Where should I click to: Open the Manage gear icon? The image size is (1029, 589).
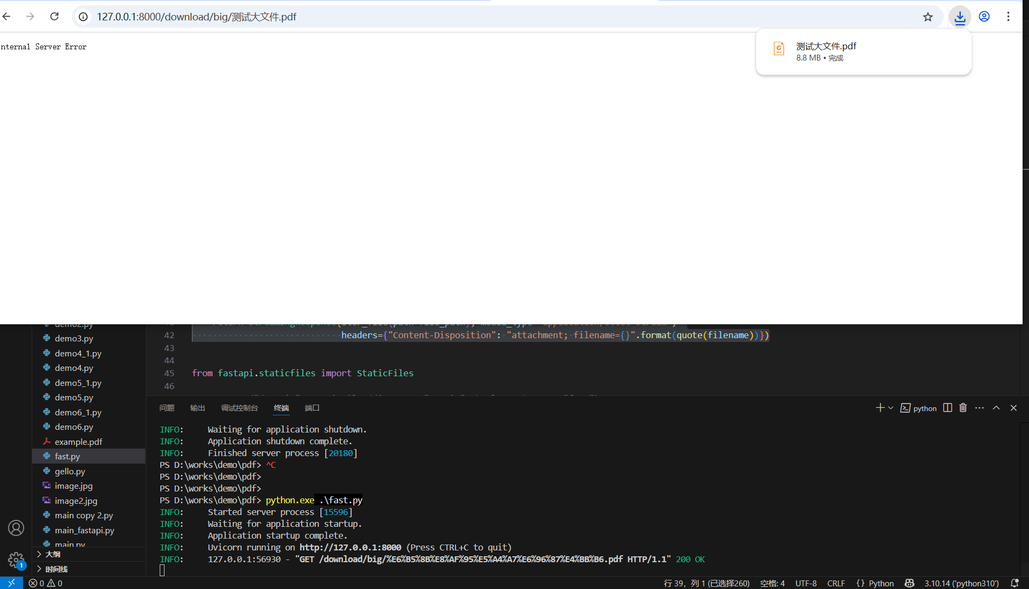pyautogui.click(x=16, y=560)
